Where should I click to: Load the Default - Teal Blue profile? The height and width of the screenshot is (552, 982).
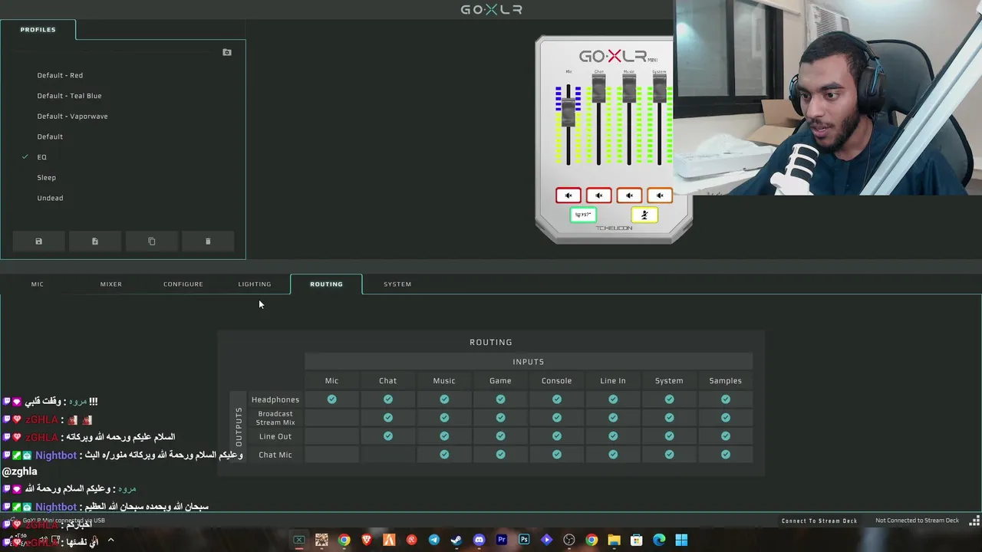[69, 96]
